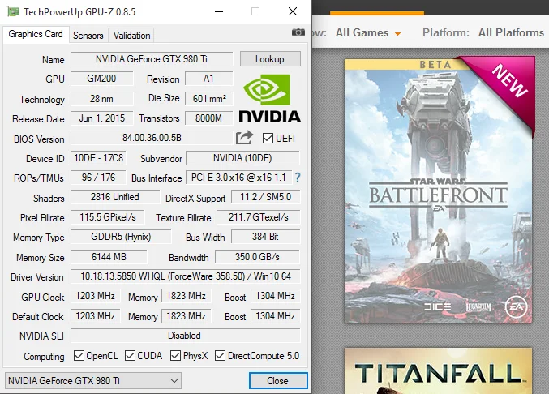Screen dimensions: 549x394
Task: Click the Lookup button
Action: point(270,59)
